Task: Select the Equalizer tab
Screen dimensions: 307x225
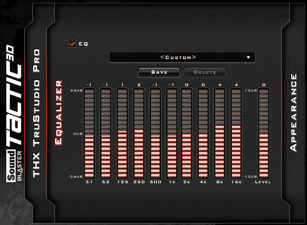Action: click(58, 112)
